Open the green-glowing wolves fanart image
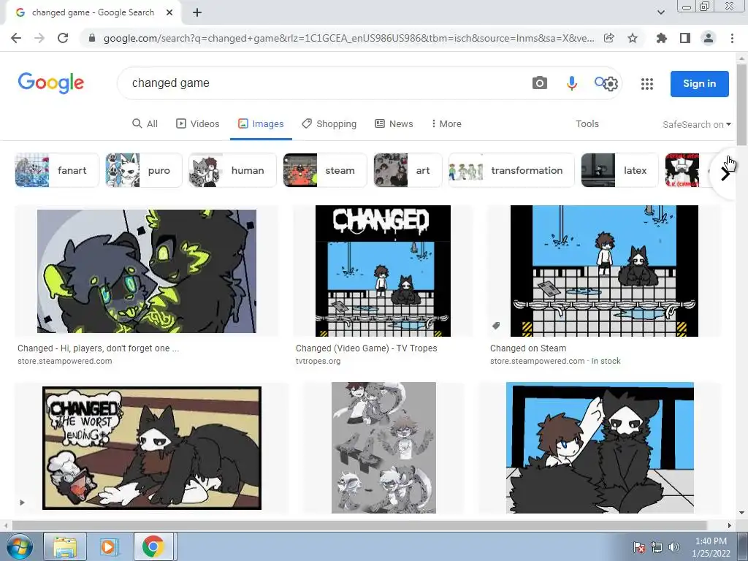Image resolution: width=748 pixels, height=561 pixels. 146,271
